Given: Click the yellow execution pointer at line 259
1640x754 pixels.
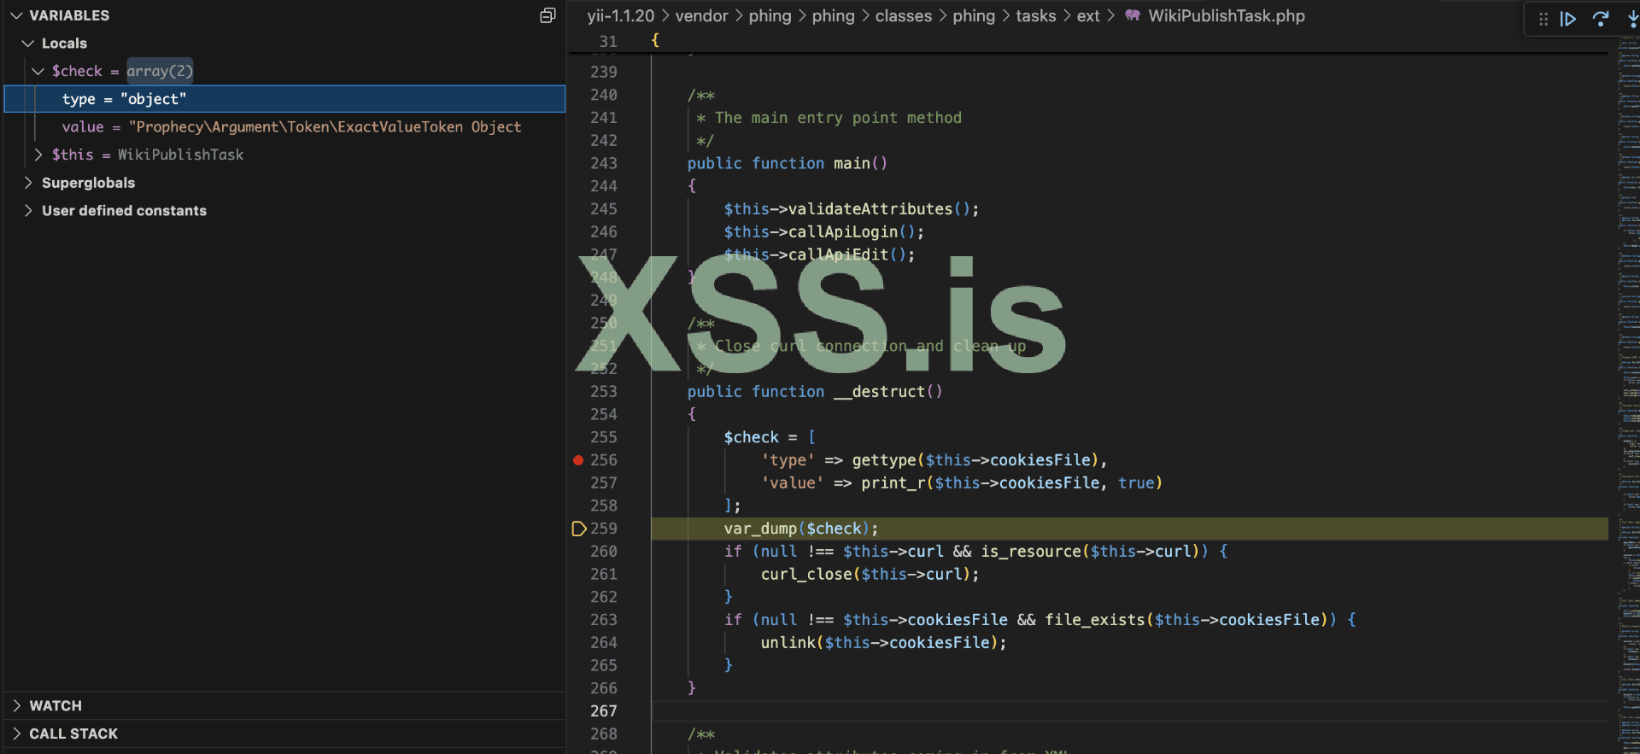Looking at the screenshot, I should click(578, 529).
